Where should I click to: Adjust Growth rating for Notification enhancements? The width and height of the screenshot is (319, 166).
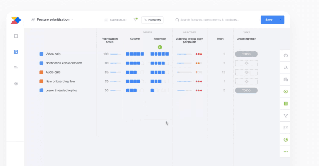tap(135, 63)
